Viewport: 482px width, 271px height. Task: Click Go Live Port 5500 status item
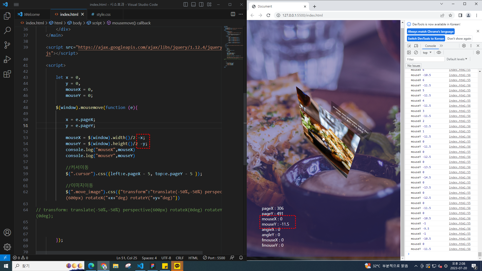coord(214,258)
